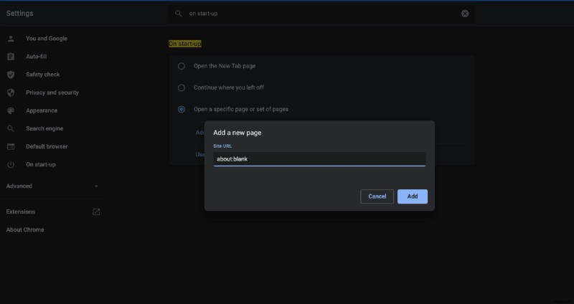Click the Auto-fill clipboard icon
This screenshot has height=304, width=574.
pos(11,57)
